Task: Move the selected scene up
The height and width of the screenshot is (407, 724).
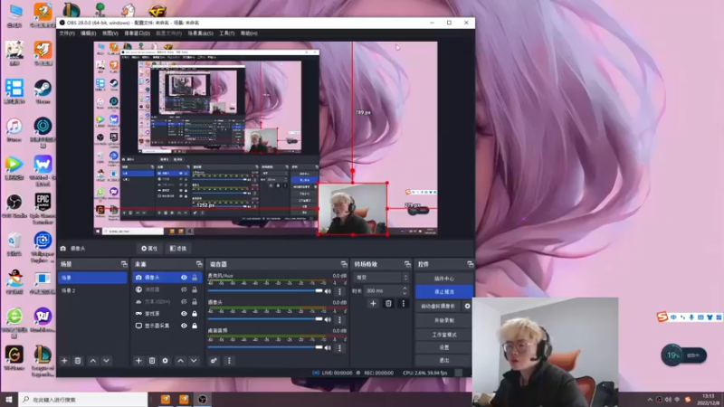Action: pos(93,360)
